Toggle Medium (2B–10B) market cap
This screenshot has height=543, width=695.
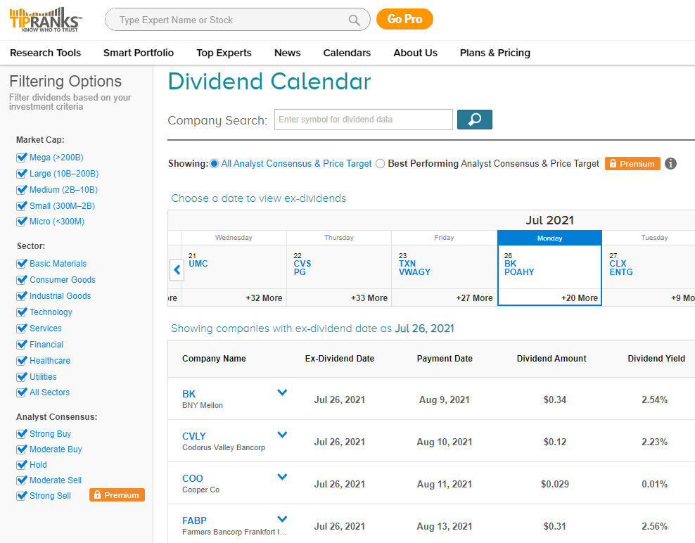coord(21,190)
